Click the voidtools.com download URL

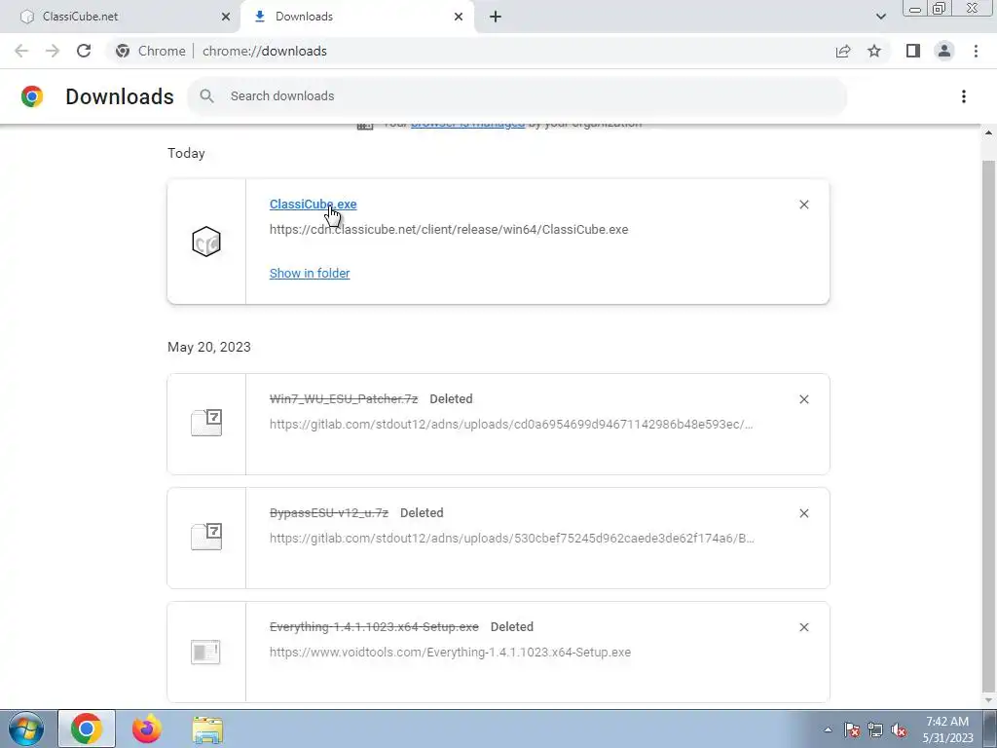tap(450, 652)
